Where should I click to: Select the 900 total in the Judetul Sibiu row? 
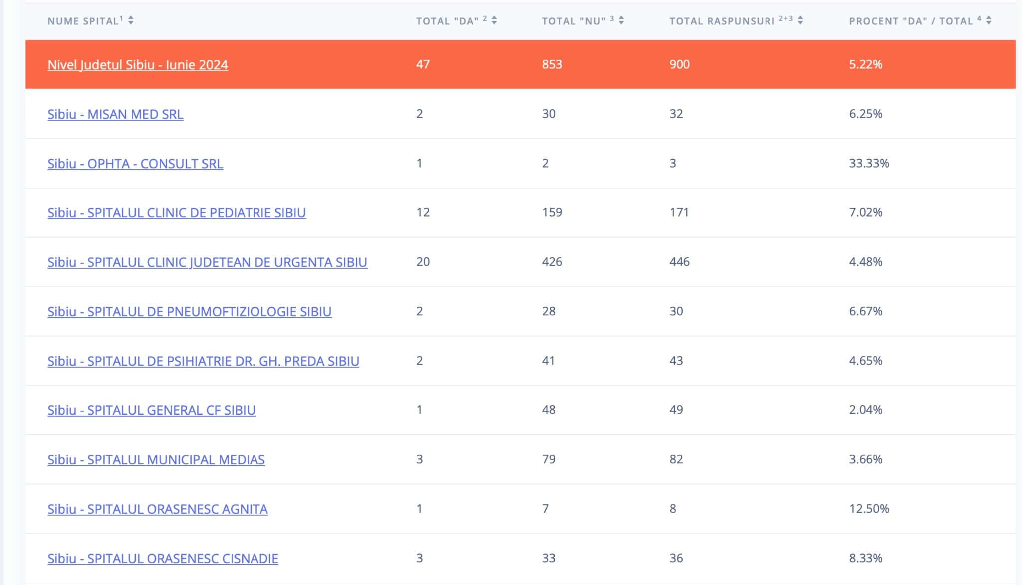tap(679, 64)
